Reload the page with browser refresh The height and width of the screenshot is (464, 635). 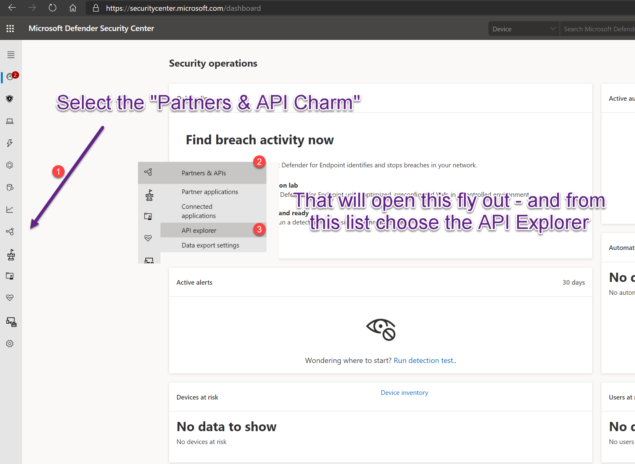click(53, 8)
